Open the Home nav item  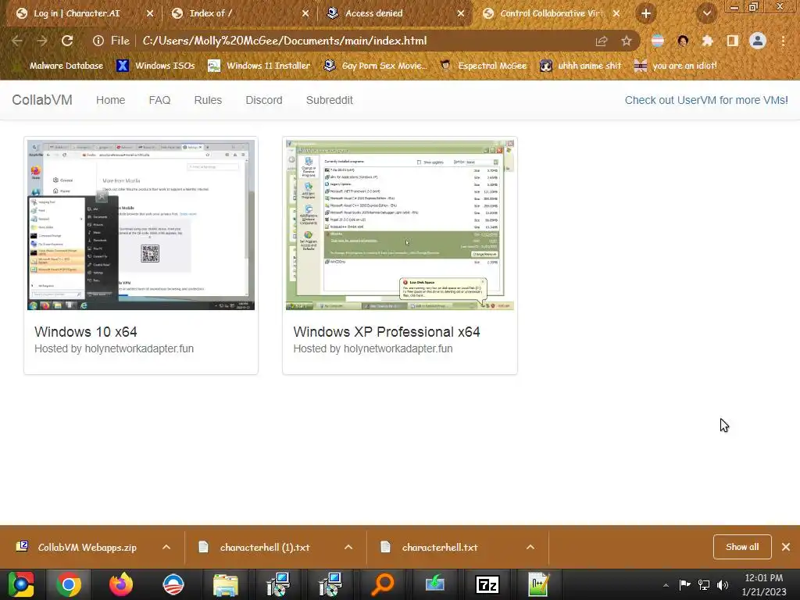pos(111,100)
